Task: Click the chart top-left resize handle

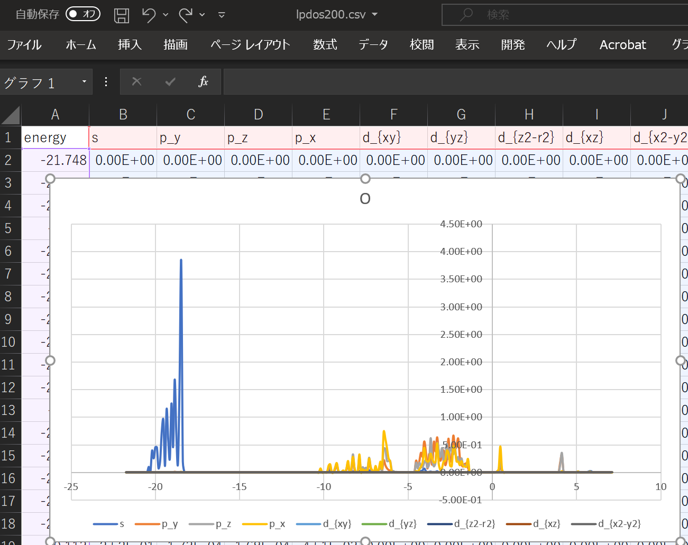Action: pos(50,179)
